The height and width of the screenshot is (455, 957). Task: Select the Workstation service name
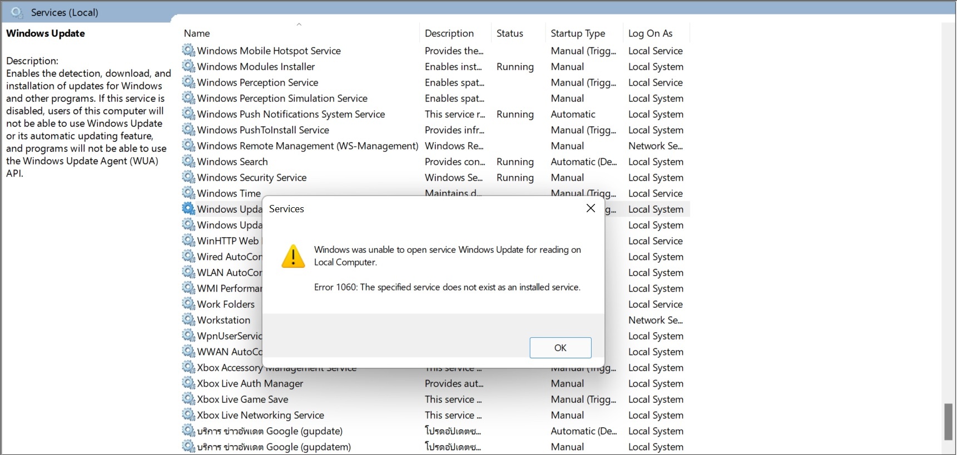224,320
